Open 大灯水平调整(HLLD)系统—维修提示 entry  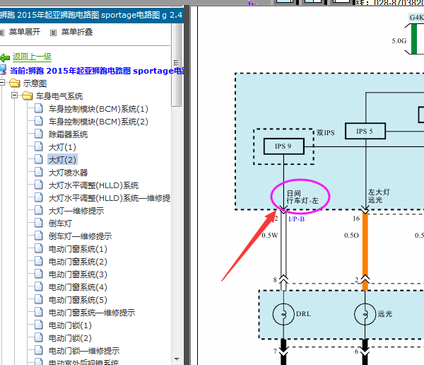tap(110, 198)
